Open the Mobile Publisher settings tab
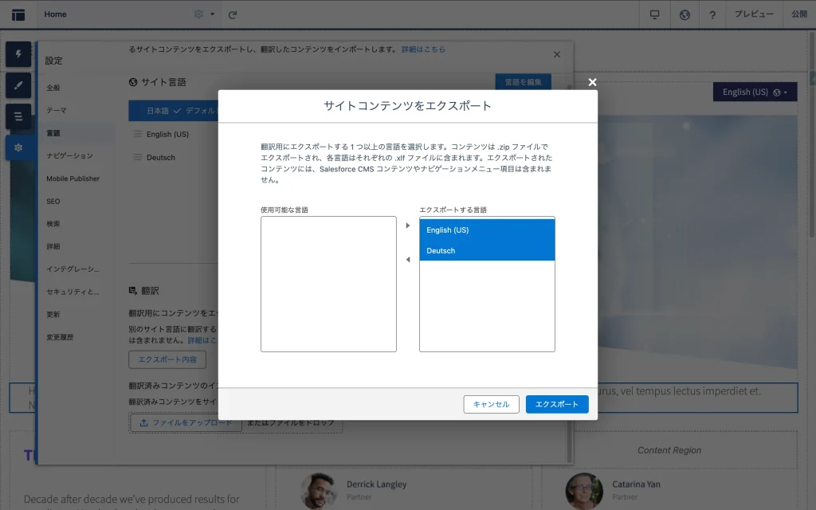Viewport: 816px width, 510px height. tap(73, 178)
